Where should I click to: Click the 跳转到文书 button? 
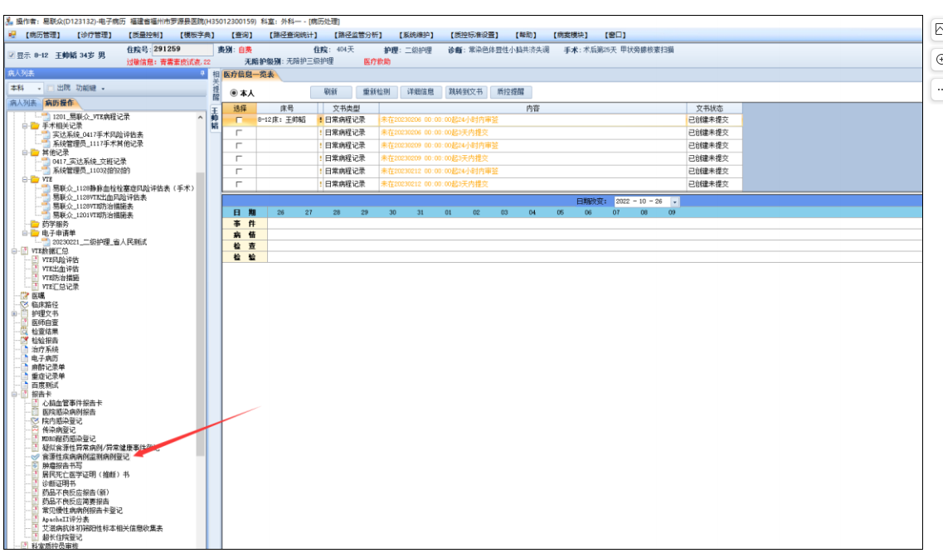coord(465,92)
